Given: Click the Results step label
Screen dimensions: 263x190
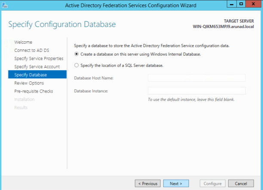Looking at the screenshot, I should pos(21,108).
